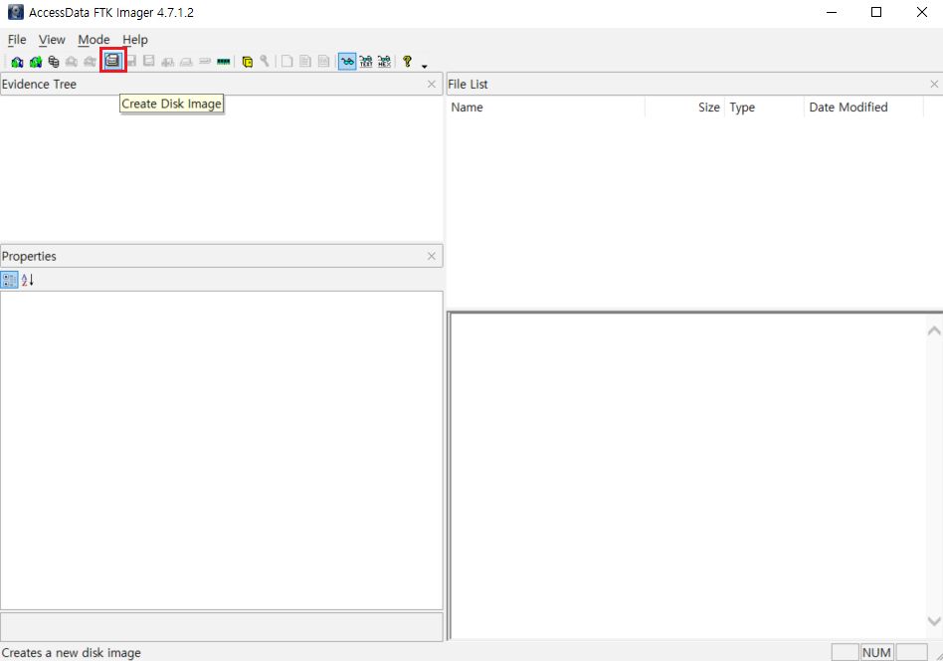Sort file list by Name column
The image size is (943, 661).
tap(545, 108)
